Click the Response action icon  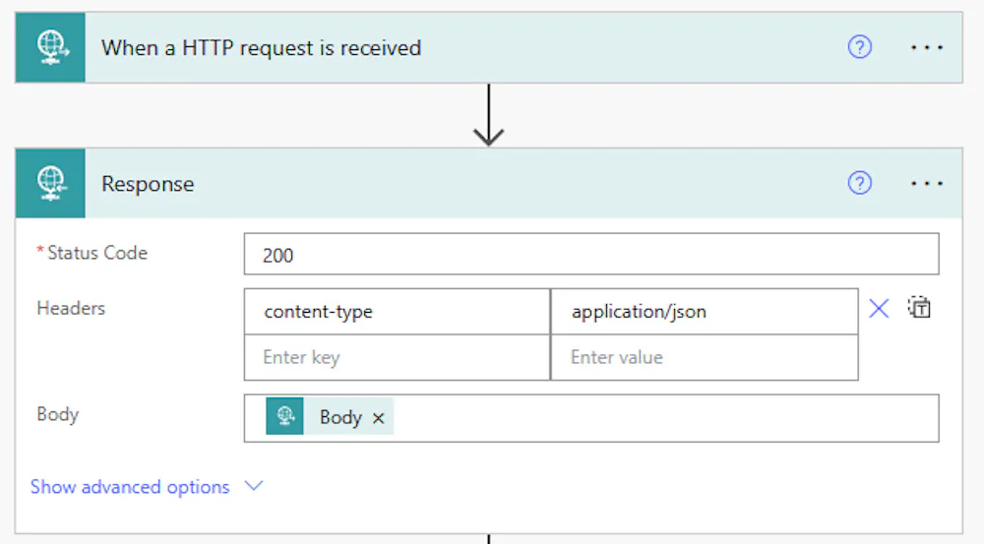[x=50, y=183]
